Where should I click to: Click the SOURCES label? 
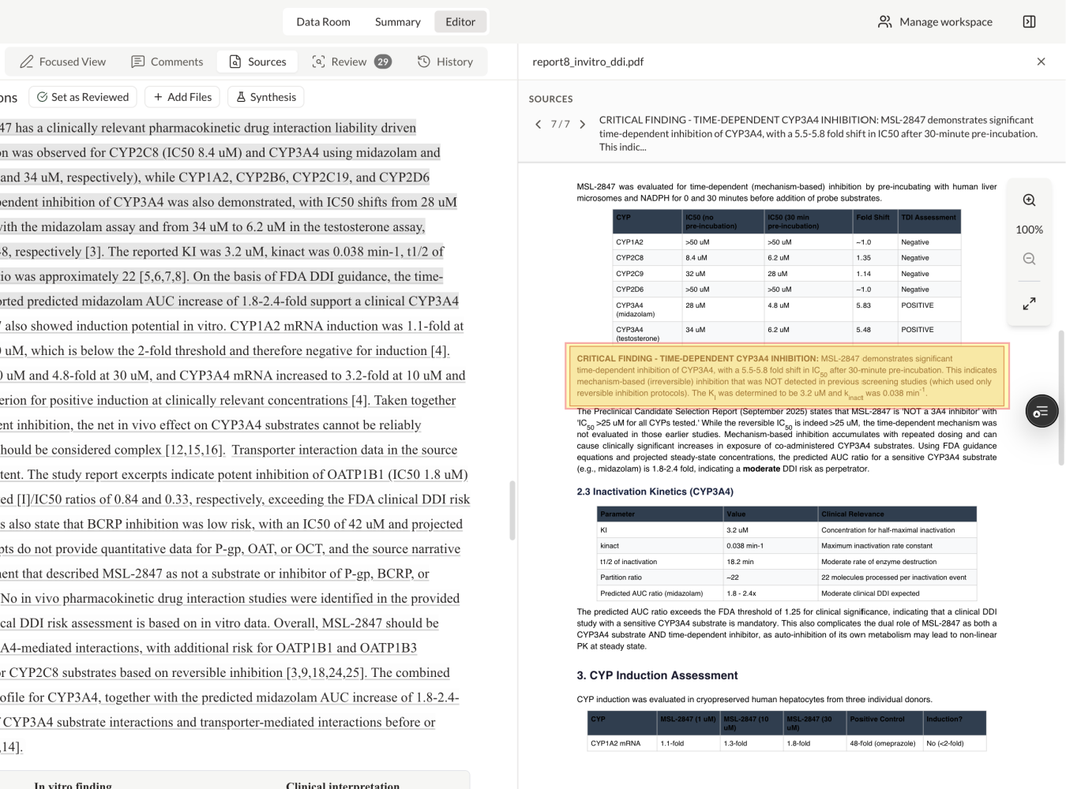[551, 99]
